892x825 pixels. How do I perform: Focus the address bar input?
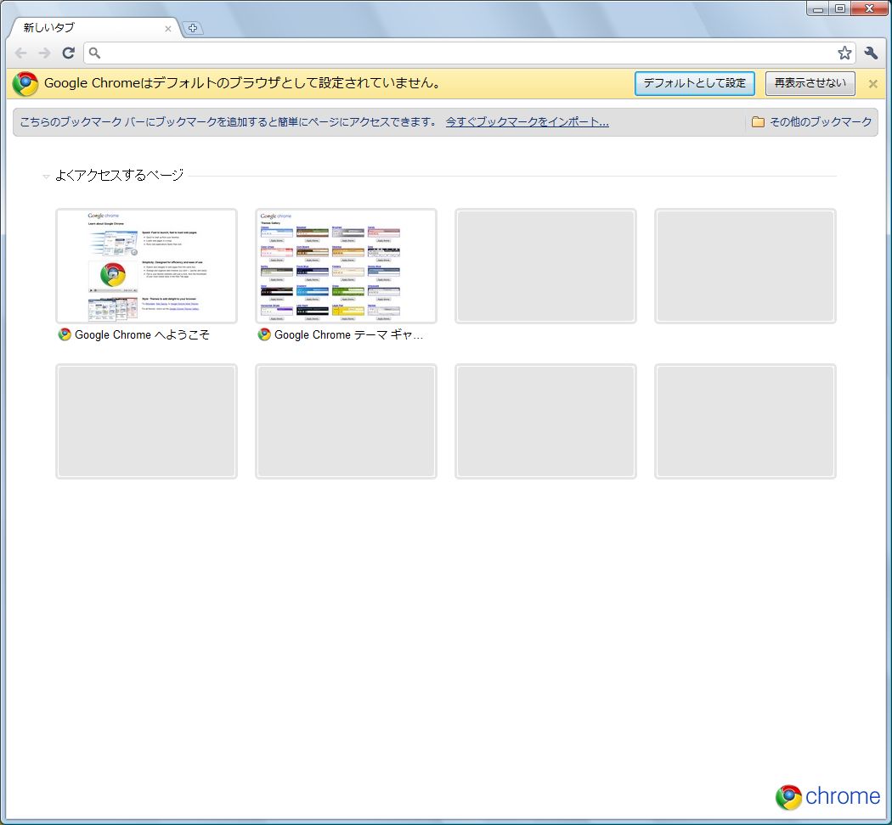coord(467,53)
